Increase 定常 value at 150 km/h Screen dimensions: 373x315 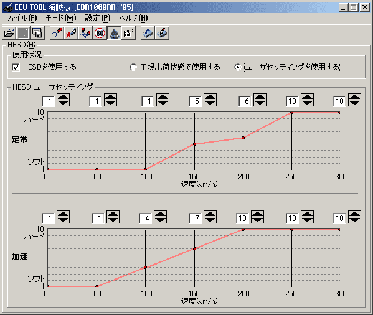tap(210, 97)
